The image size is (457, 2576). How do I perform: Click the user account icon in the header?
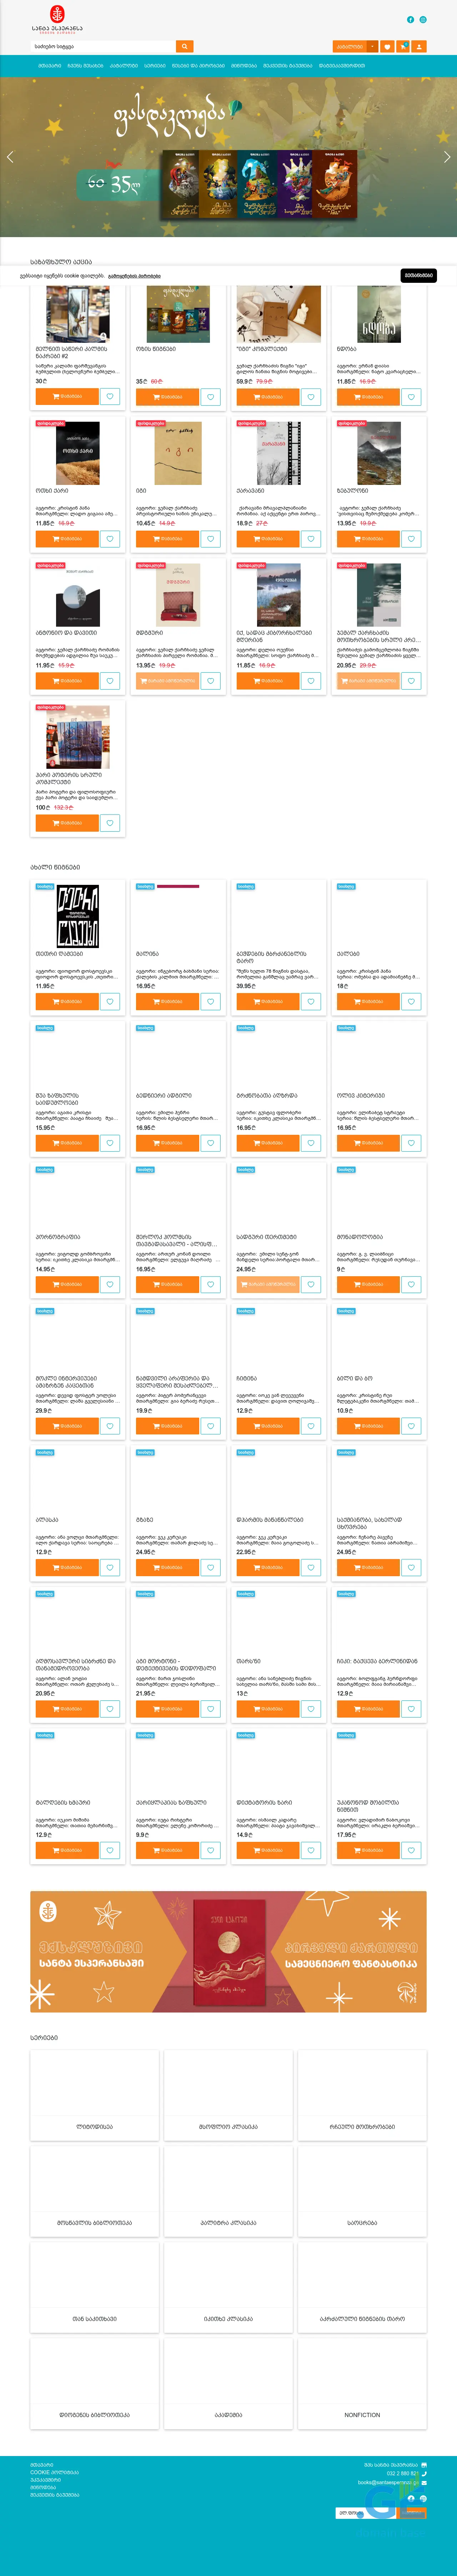(x=419, y=46)
